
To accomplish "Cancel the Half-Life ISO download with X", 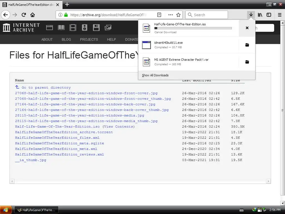I will point(247,28).
